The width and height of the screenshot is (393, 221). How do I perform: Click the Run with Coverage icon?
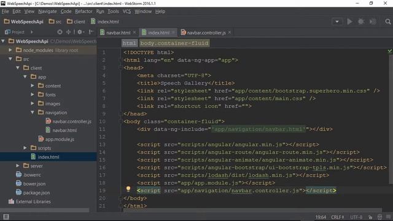[x=373, y=22]
